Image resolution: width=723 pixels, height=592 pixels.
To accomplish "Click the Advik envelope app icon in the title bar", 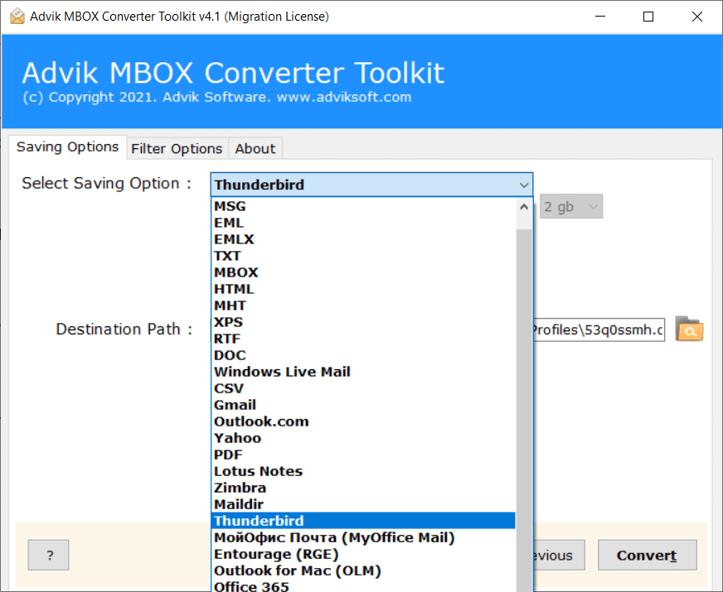I will click(x=17, y=16).
